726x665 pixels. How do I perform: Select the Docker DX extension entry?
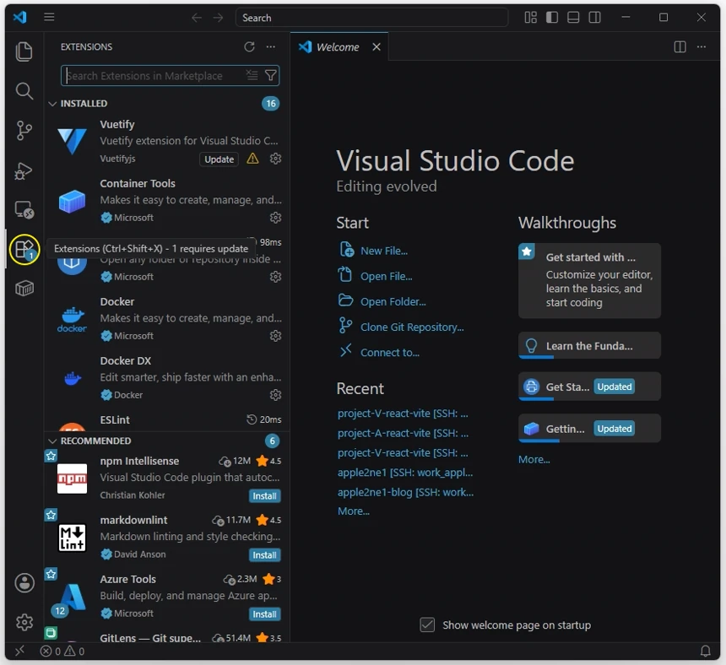tap(166, 377)
